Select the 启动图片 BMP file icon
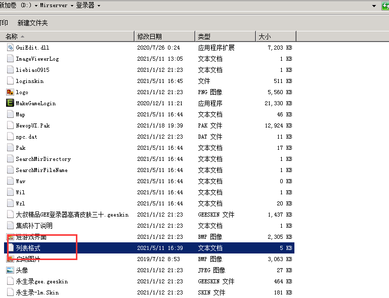Image resolution: width=389 pixels, height=298 pixels. 10,259
